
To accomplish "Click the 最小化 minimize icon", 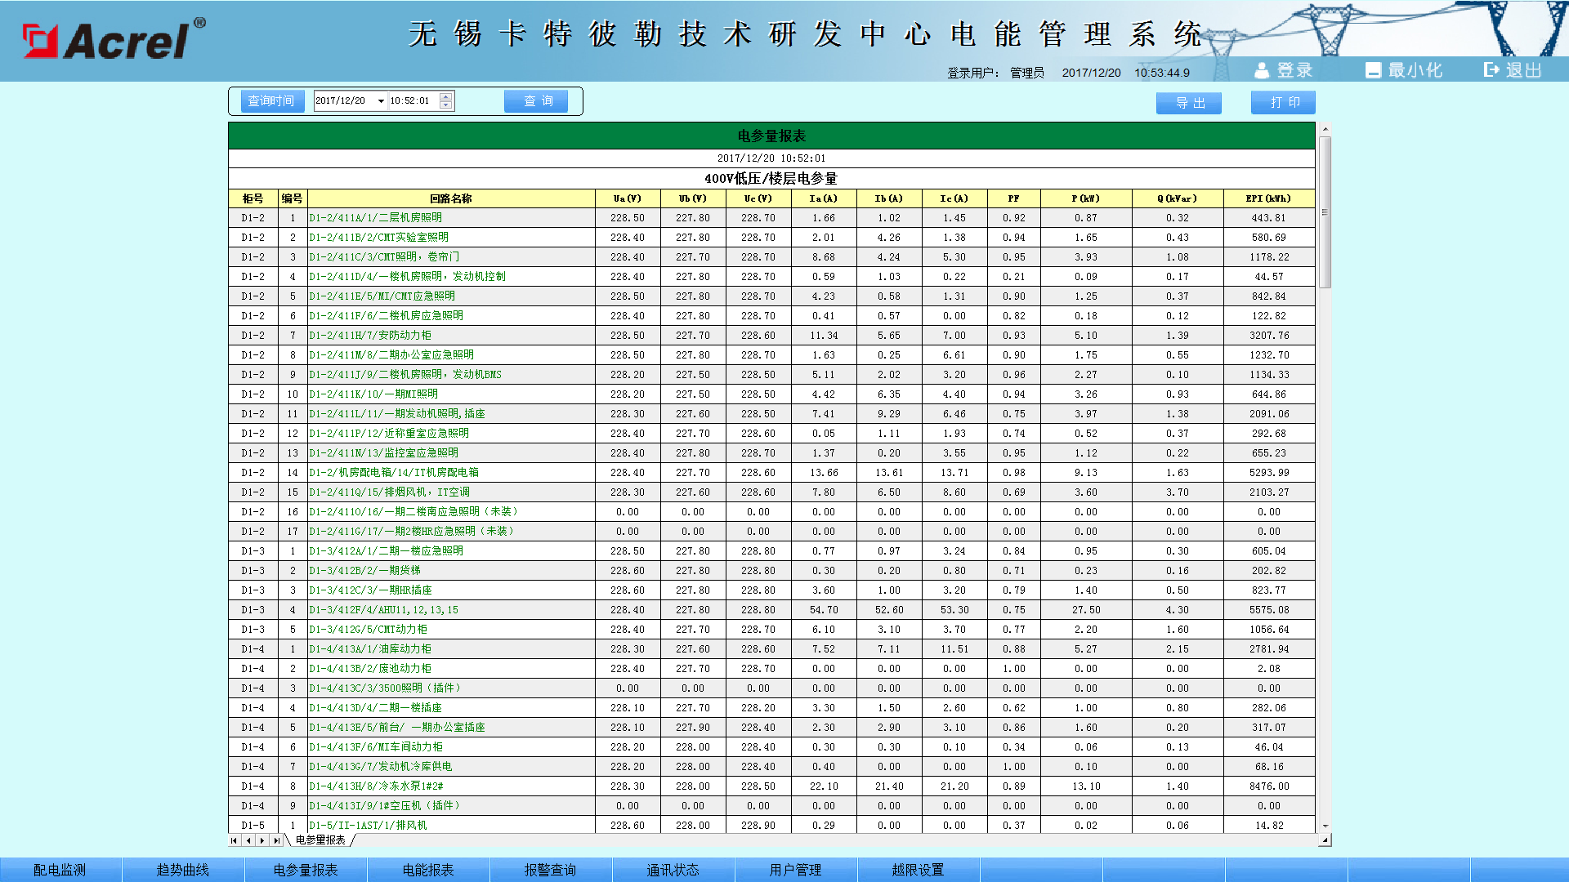I will point(1373,70).
